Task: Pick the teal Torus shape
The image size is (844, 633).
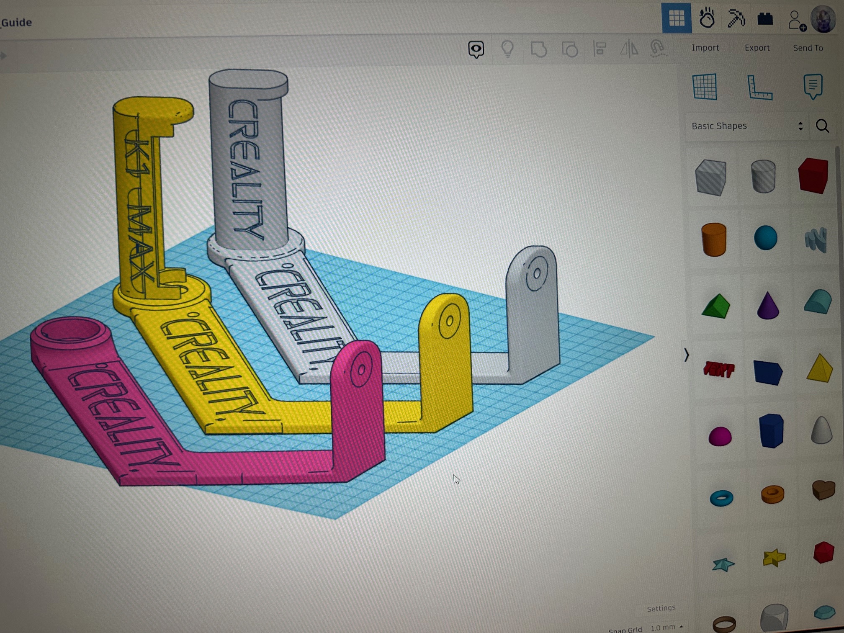Action: tap(721, 498)
